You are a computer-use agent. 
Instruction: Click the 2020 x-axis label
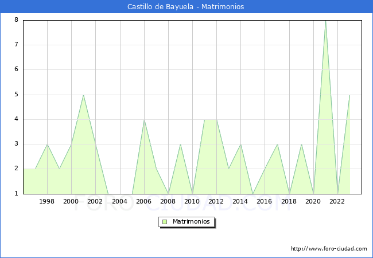click(x=313, y=201)
